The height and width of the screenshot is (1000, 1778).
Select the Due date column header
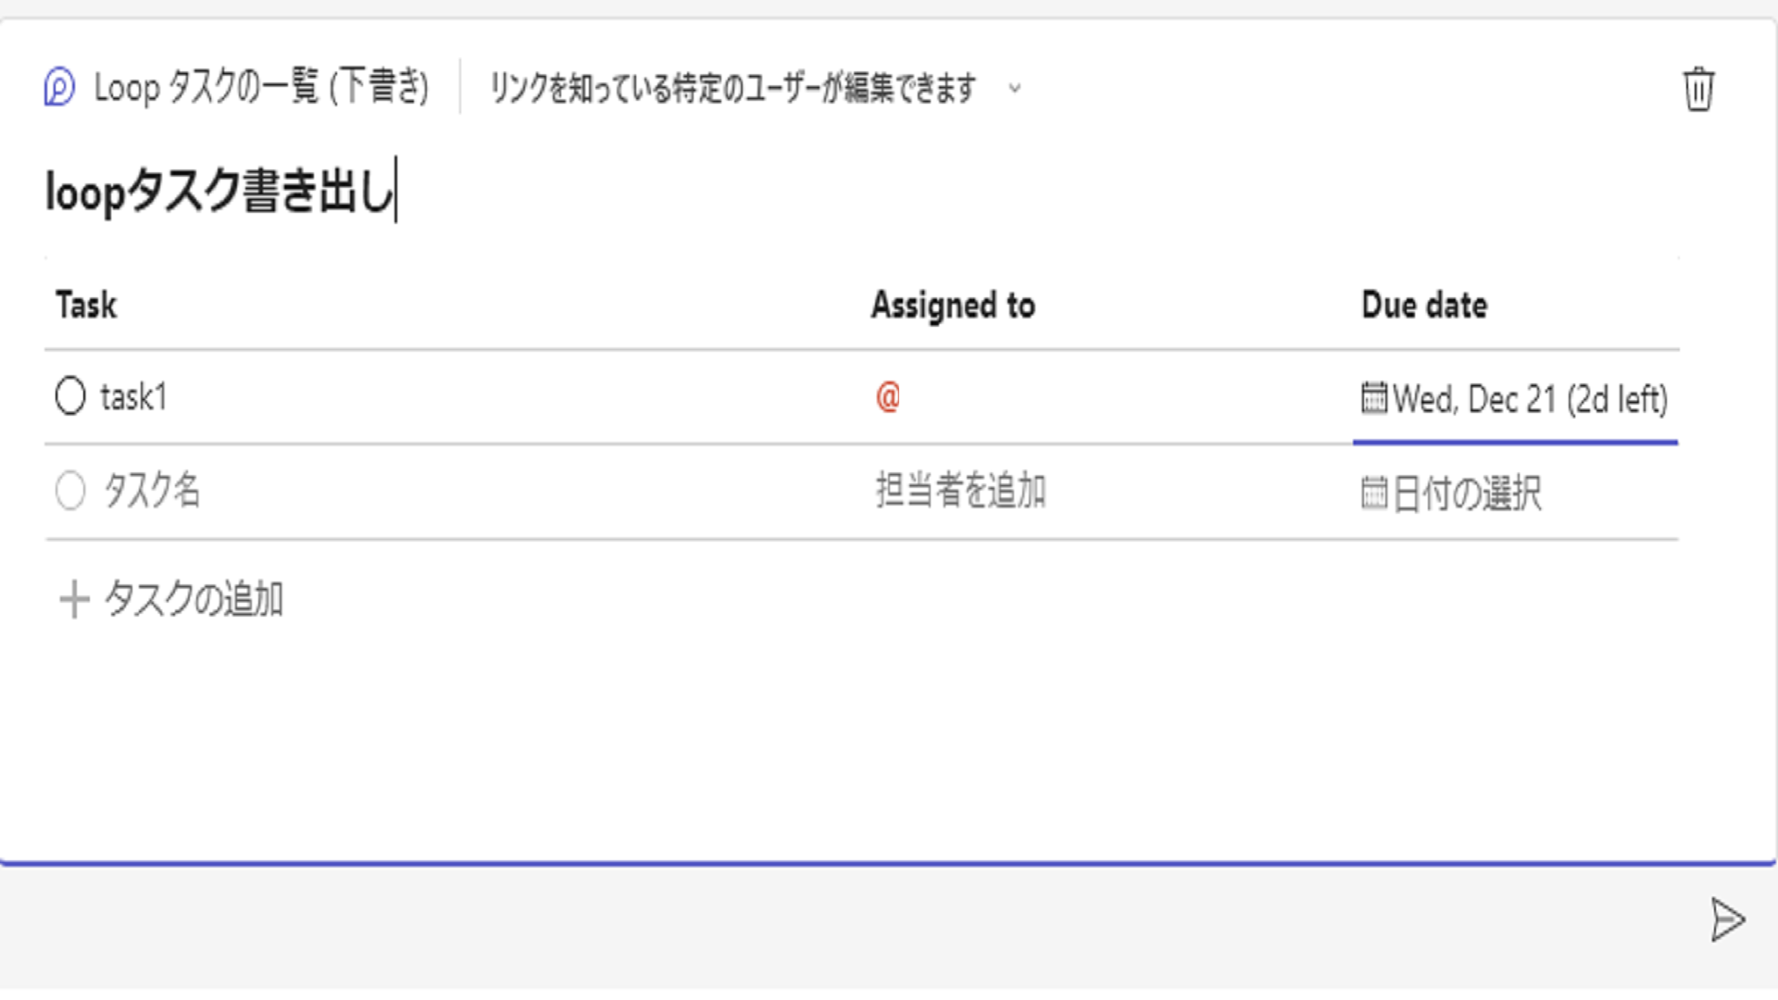1425,304
